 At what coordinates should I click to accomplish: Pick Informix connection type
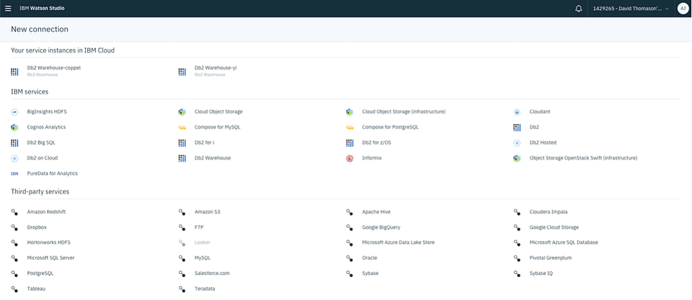[372, 158]
